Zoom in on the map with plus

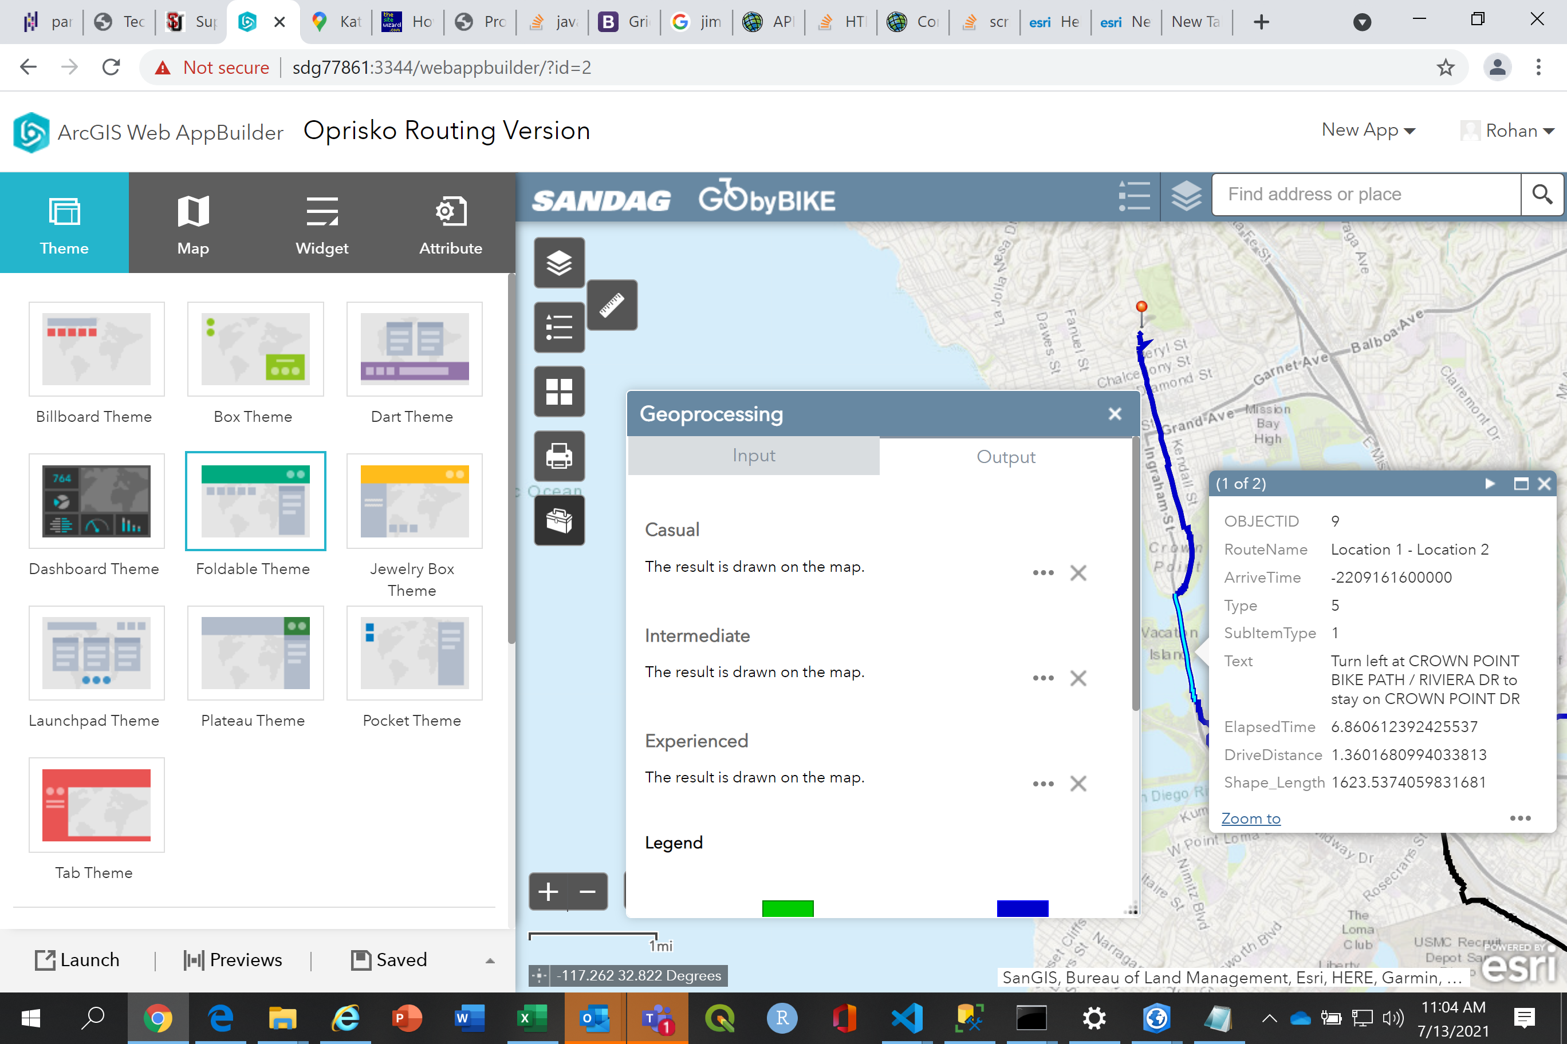(x=548, y=892)
